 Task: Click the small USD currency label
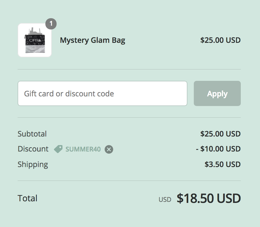click(x=165, y=199)
